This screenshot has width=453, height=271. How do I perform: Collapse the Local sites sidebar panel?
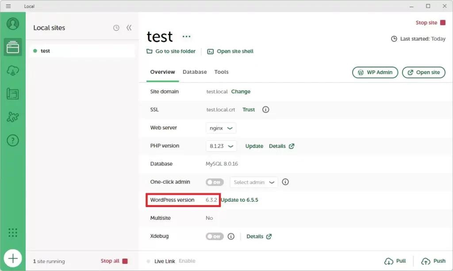click(129, 28)
